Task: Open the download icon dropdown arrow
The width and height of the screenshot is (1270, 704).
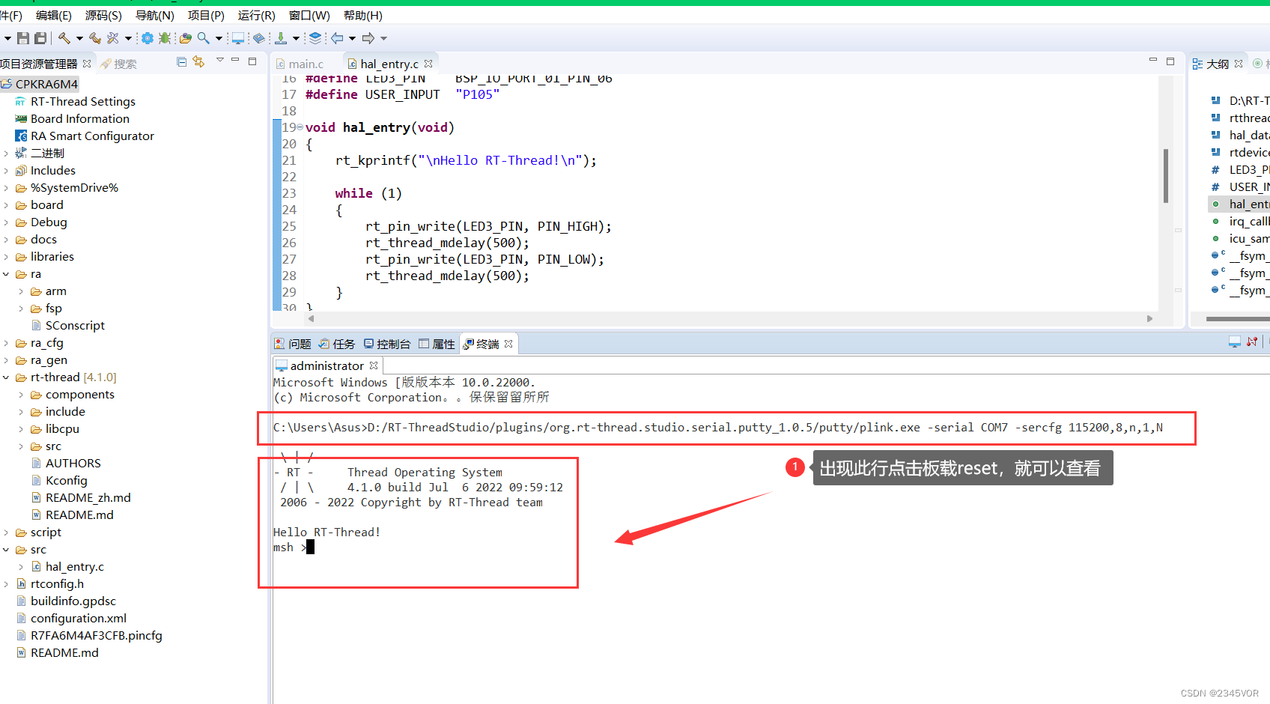Action: 296,38
